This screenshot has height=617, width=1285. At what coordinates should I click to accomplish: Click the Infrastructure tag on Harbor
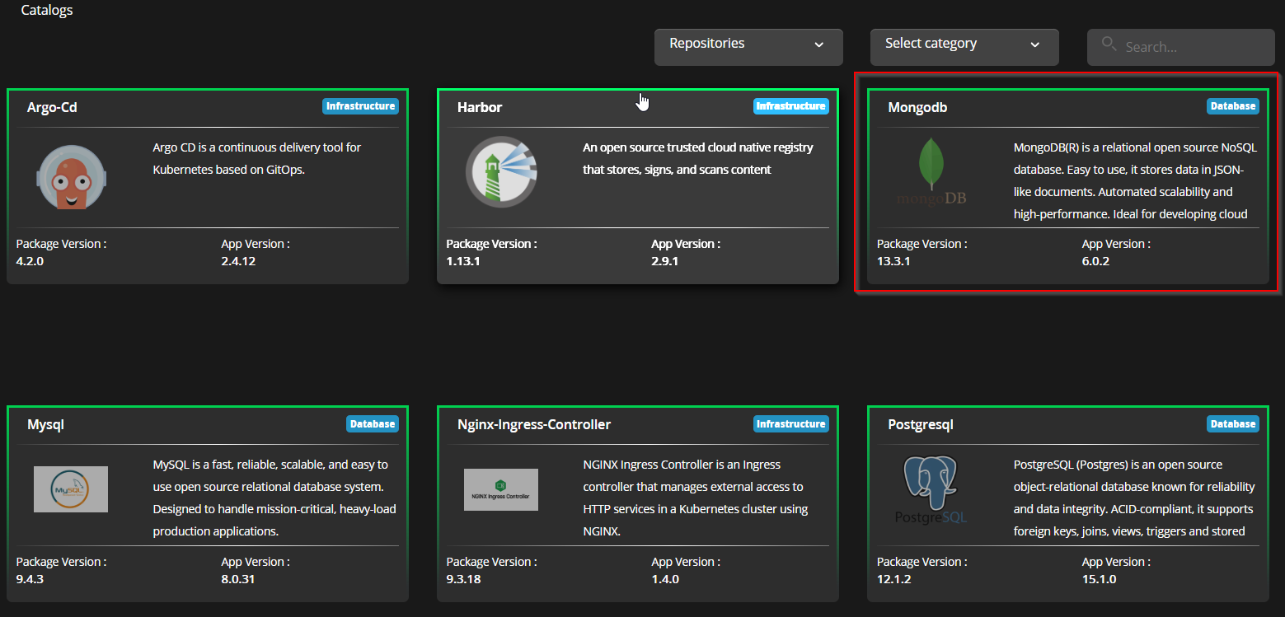tap(791, 106)
